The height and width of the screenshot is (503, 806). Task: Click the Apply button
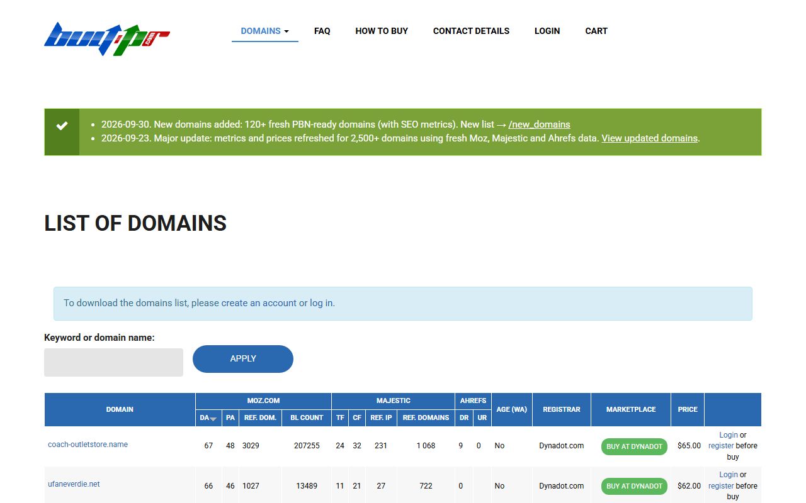[243, 359]
